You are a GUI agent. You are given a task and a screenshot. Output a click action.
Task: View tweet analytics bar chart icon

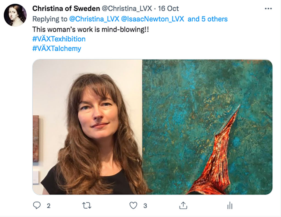point(230,205)
